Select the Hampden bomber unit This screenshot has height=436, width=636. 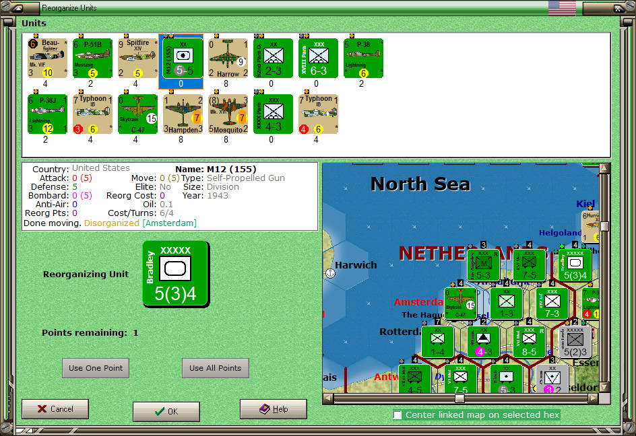point(183,114)
